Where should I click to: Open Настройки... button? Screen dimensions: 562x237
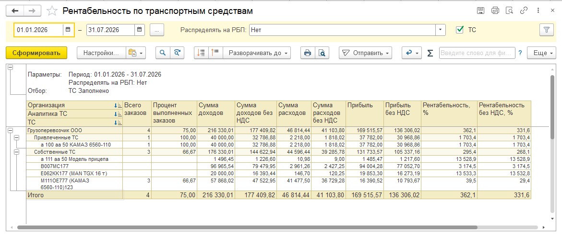101,53
